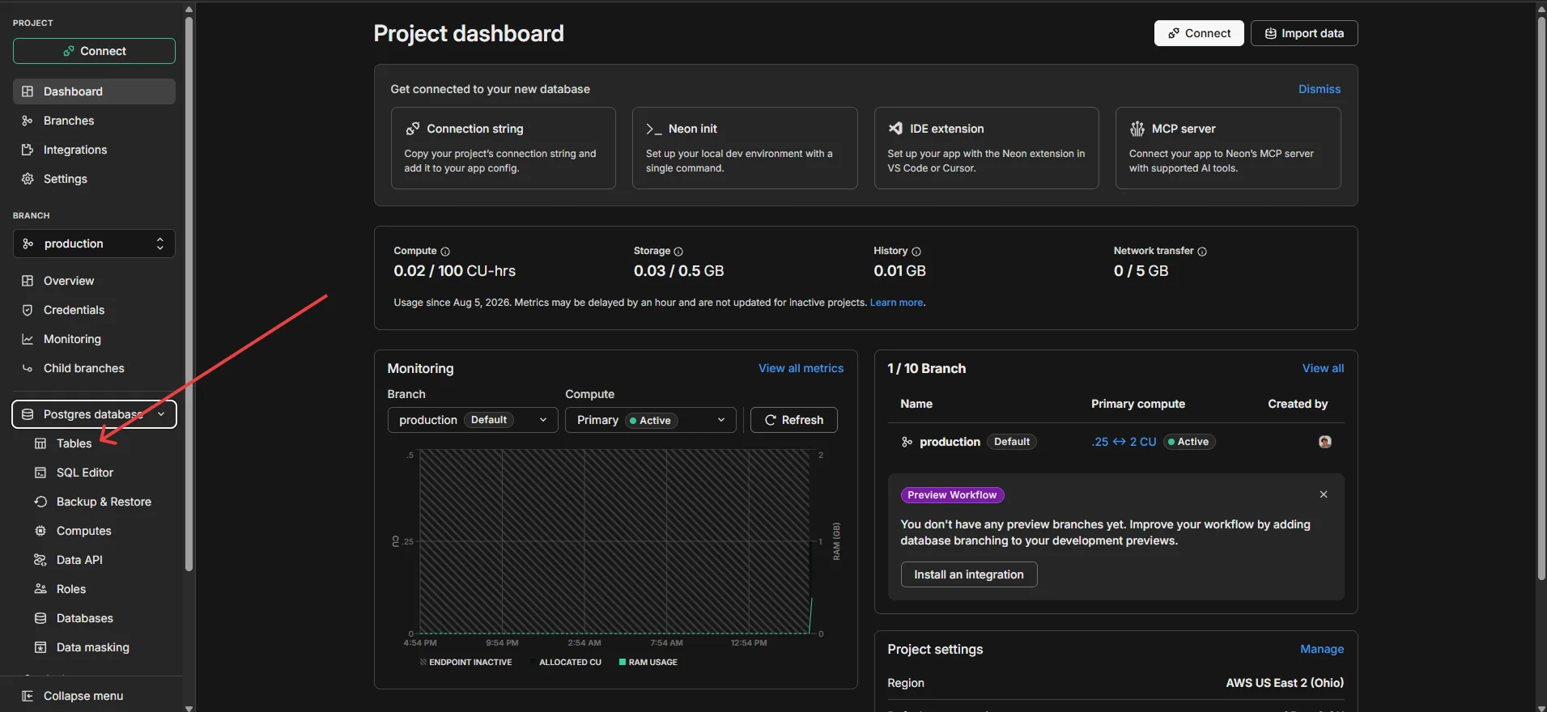Open the MCP server card
1547x712 pixels.
pos(1228,148)
